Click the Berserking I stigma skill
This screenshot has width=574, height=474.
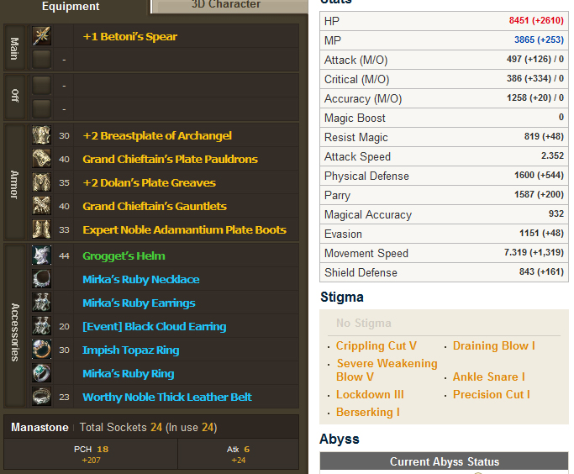(368, 412)
